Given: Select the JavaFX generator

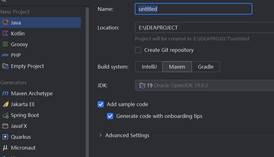Looking at the screenshot, I should [40, 126].
